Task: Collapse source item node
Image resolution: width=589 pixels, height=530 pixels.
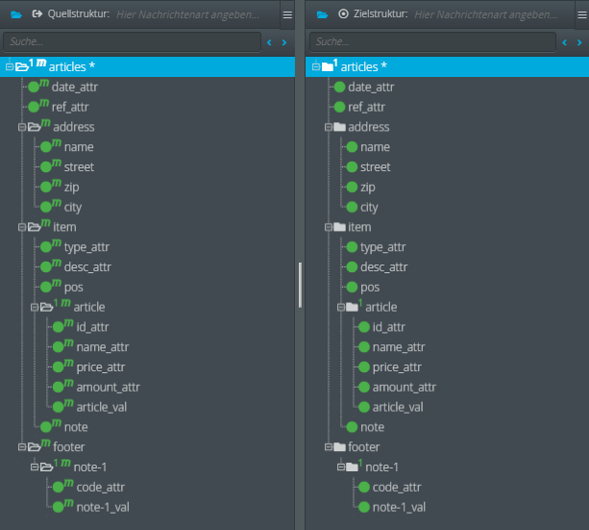Action: [x=22, y=227]
